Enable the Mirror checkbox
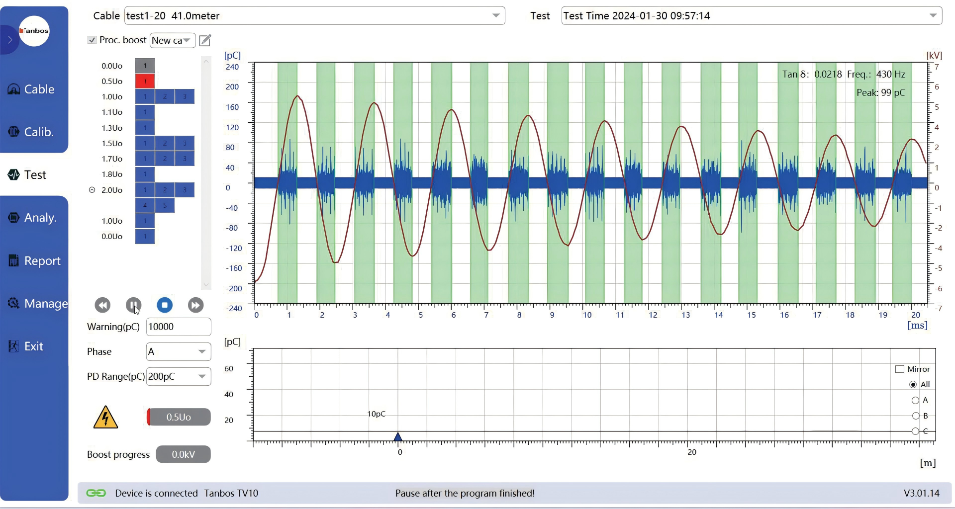 [899, 369]
